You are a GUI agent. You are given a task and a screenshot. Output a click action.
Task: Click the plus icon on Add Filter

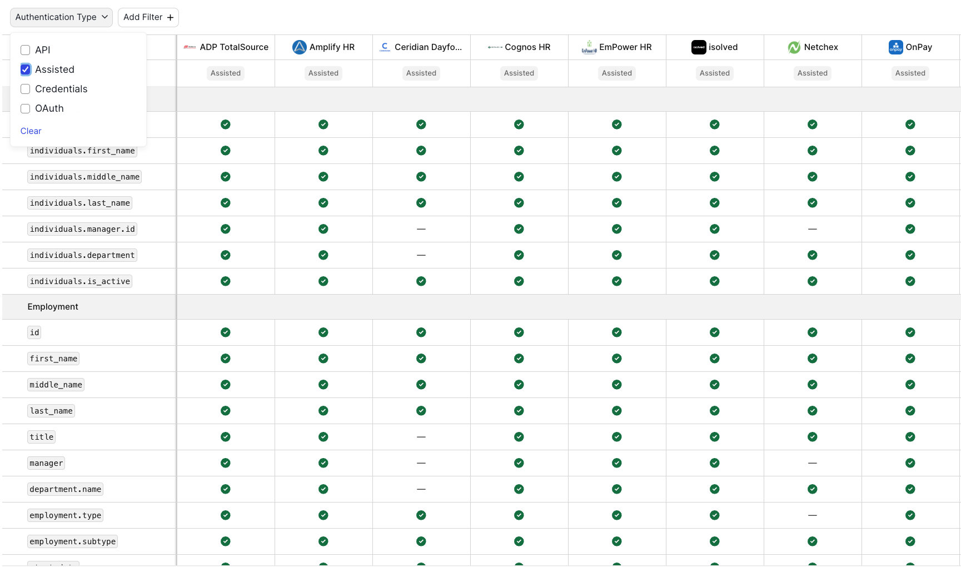170,18
